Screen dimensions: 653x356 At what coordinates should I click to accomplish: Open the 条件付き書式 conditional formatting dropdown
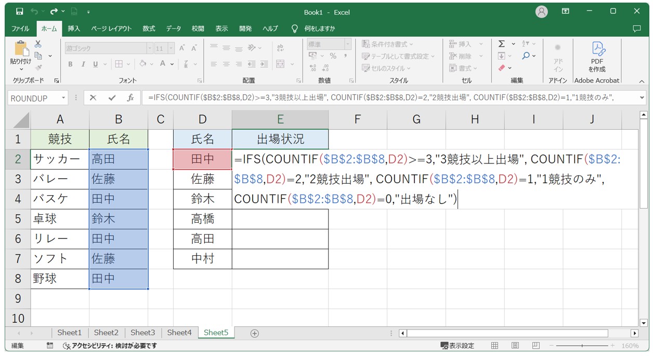387,44
